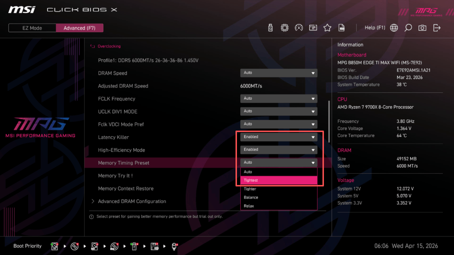This screenshot has height=255, width=454.
Task: Click the exit icon at top right
Action: pyautogui.click(x=437, y=28)
